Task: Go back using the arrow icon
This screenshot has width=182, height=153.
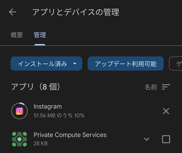Action: click(13, 12)
